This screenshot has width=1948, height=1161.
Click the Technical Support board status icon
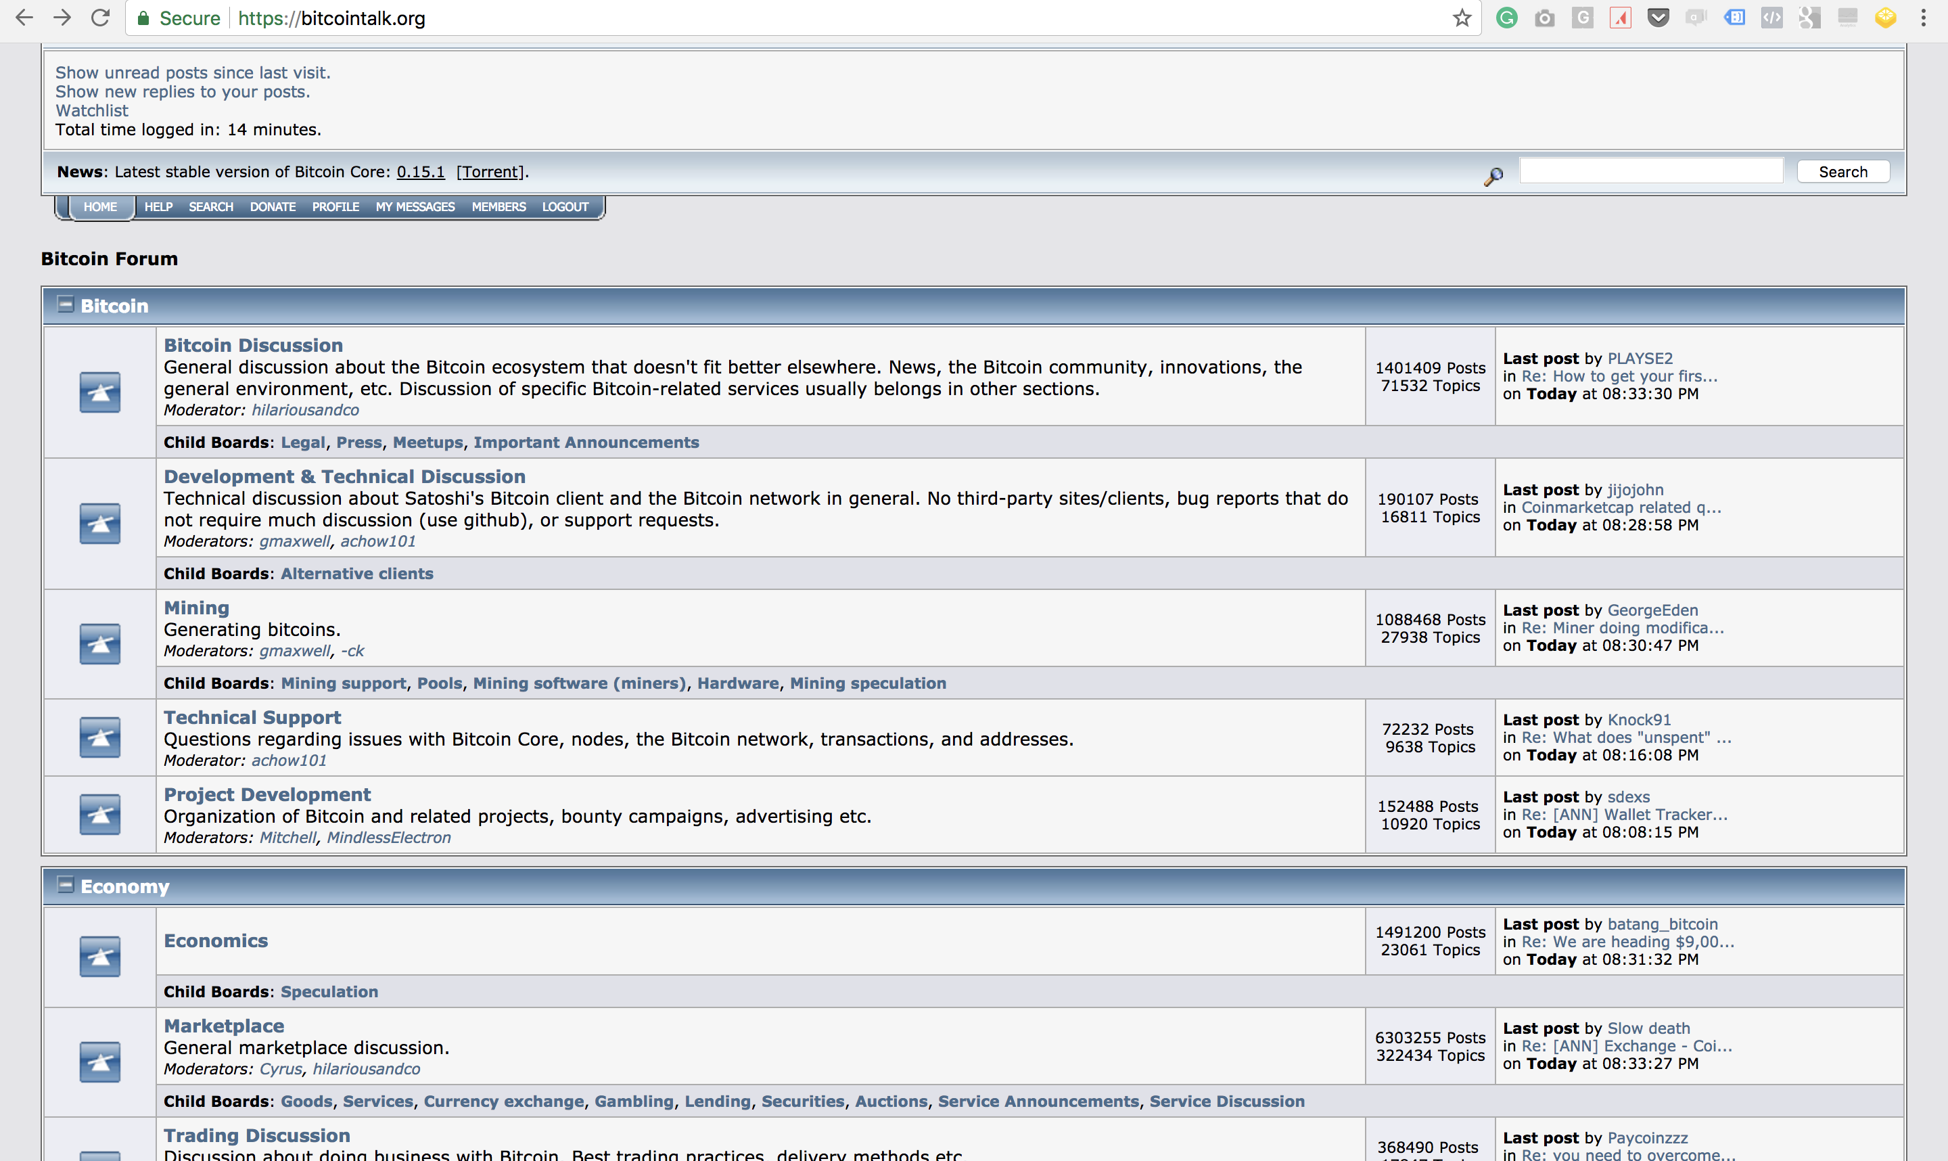100,737
